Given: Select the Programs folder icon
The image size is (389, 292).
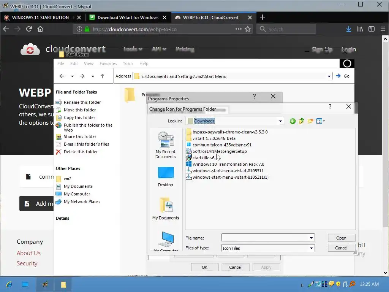Looking at the screenshot, I should (130, 95).
